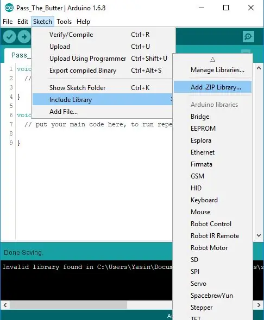Click the up triangle in library submenu
264x320 pixels.
coord(212,59)
